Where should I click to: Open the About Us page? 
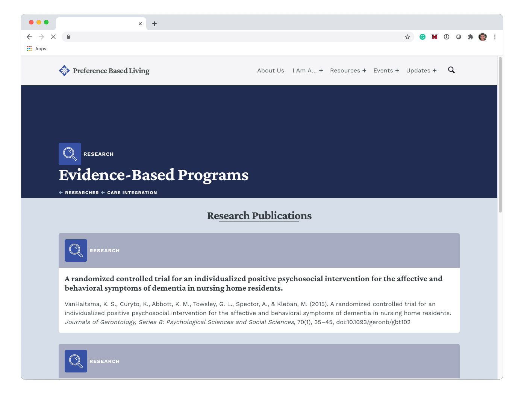coord(271,71)
